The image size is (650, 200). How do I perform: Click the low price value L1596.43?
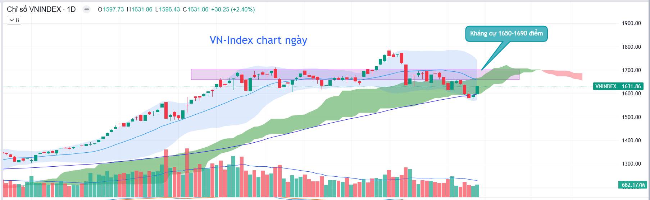167,10
